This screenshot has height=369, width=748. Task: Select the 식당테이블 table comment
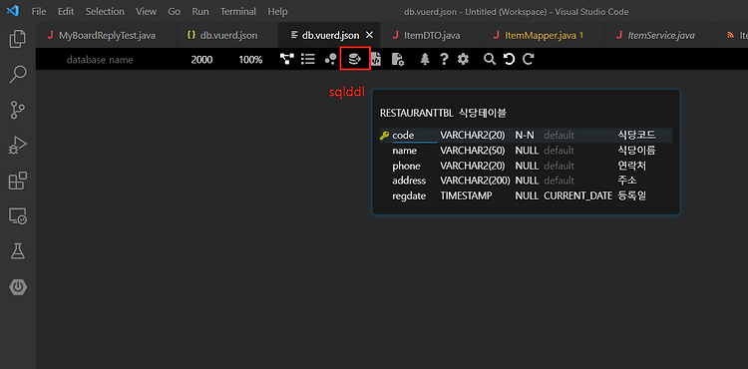pyautogui.click(x=483, y=113)
